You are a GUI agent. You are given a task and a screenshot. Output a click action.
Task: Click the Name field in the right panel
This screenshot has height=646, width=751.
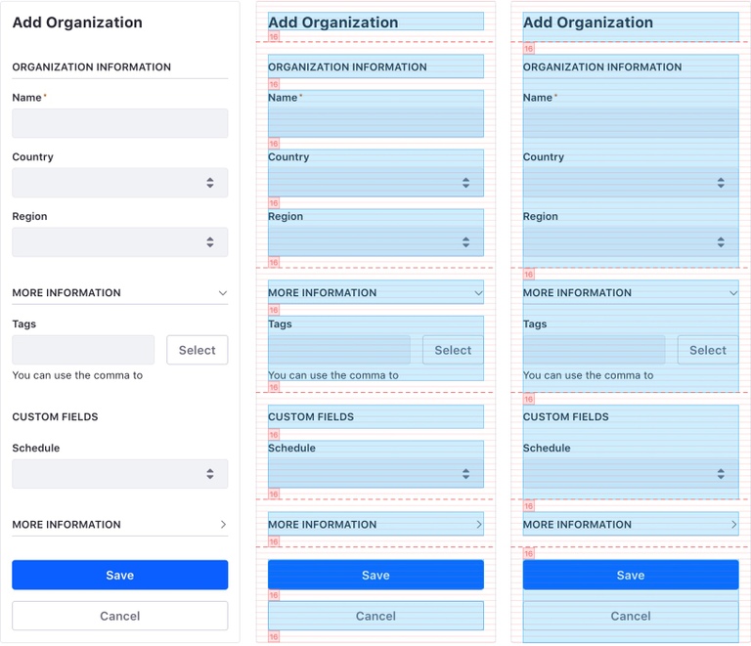(x=631, y=123)
